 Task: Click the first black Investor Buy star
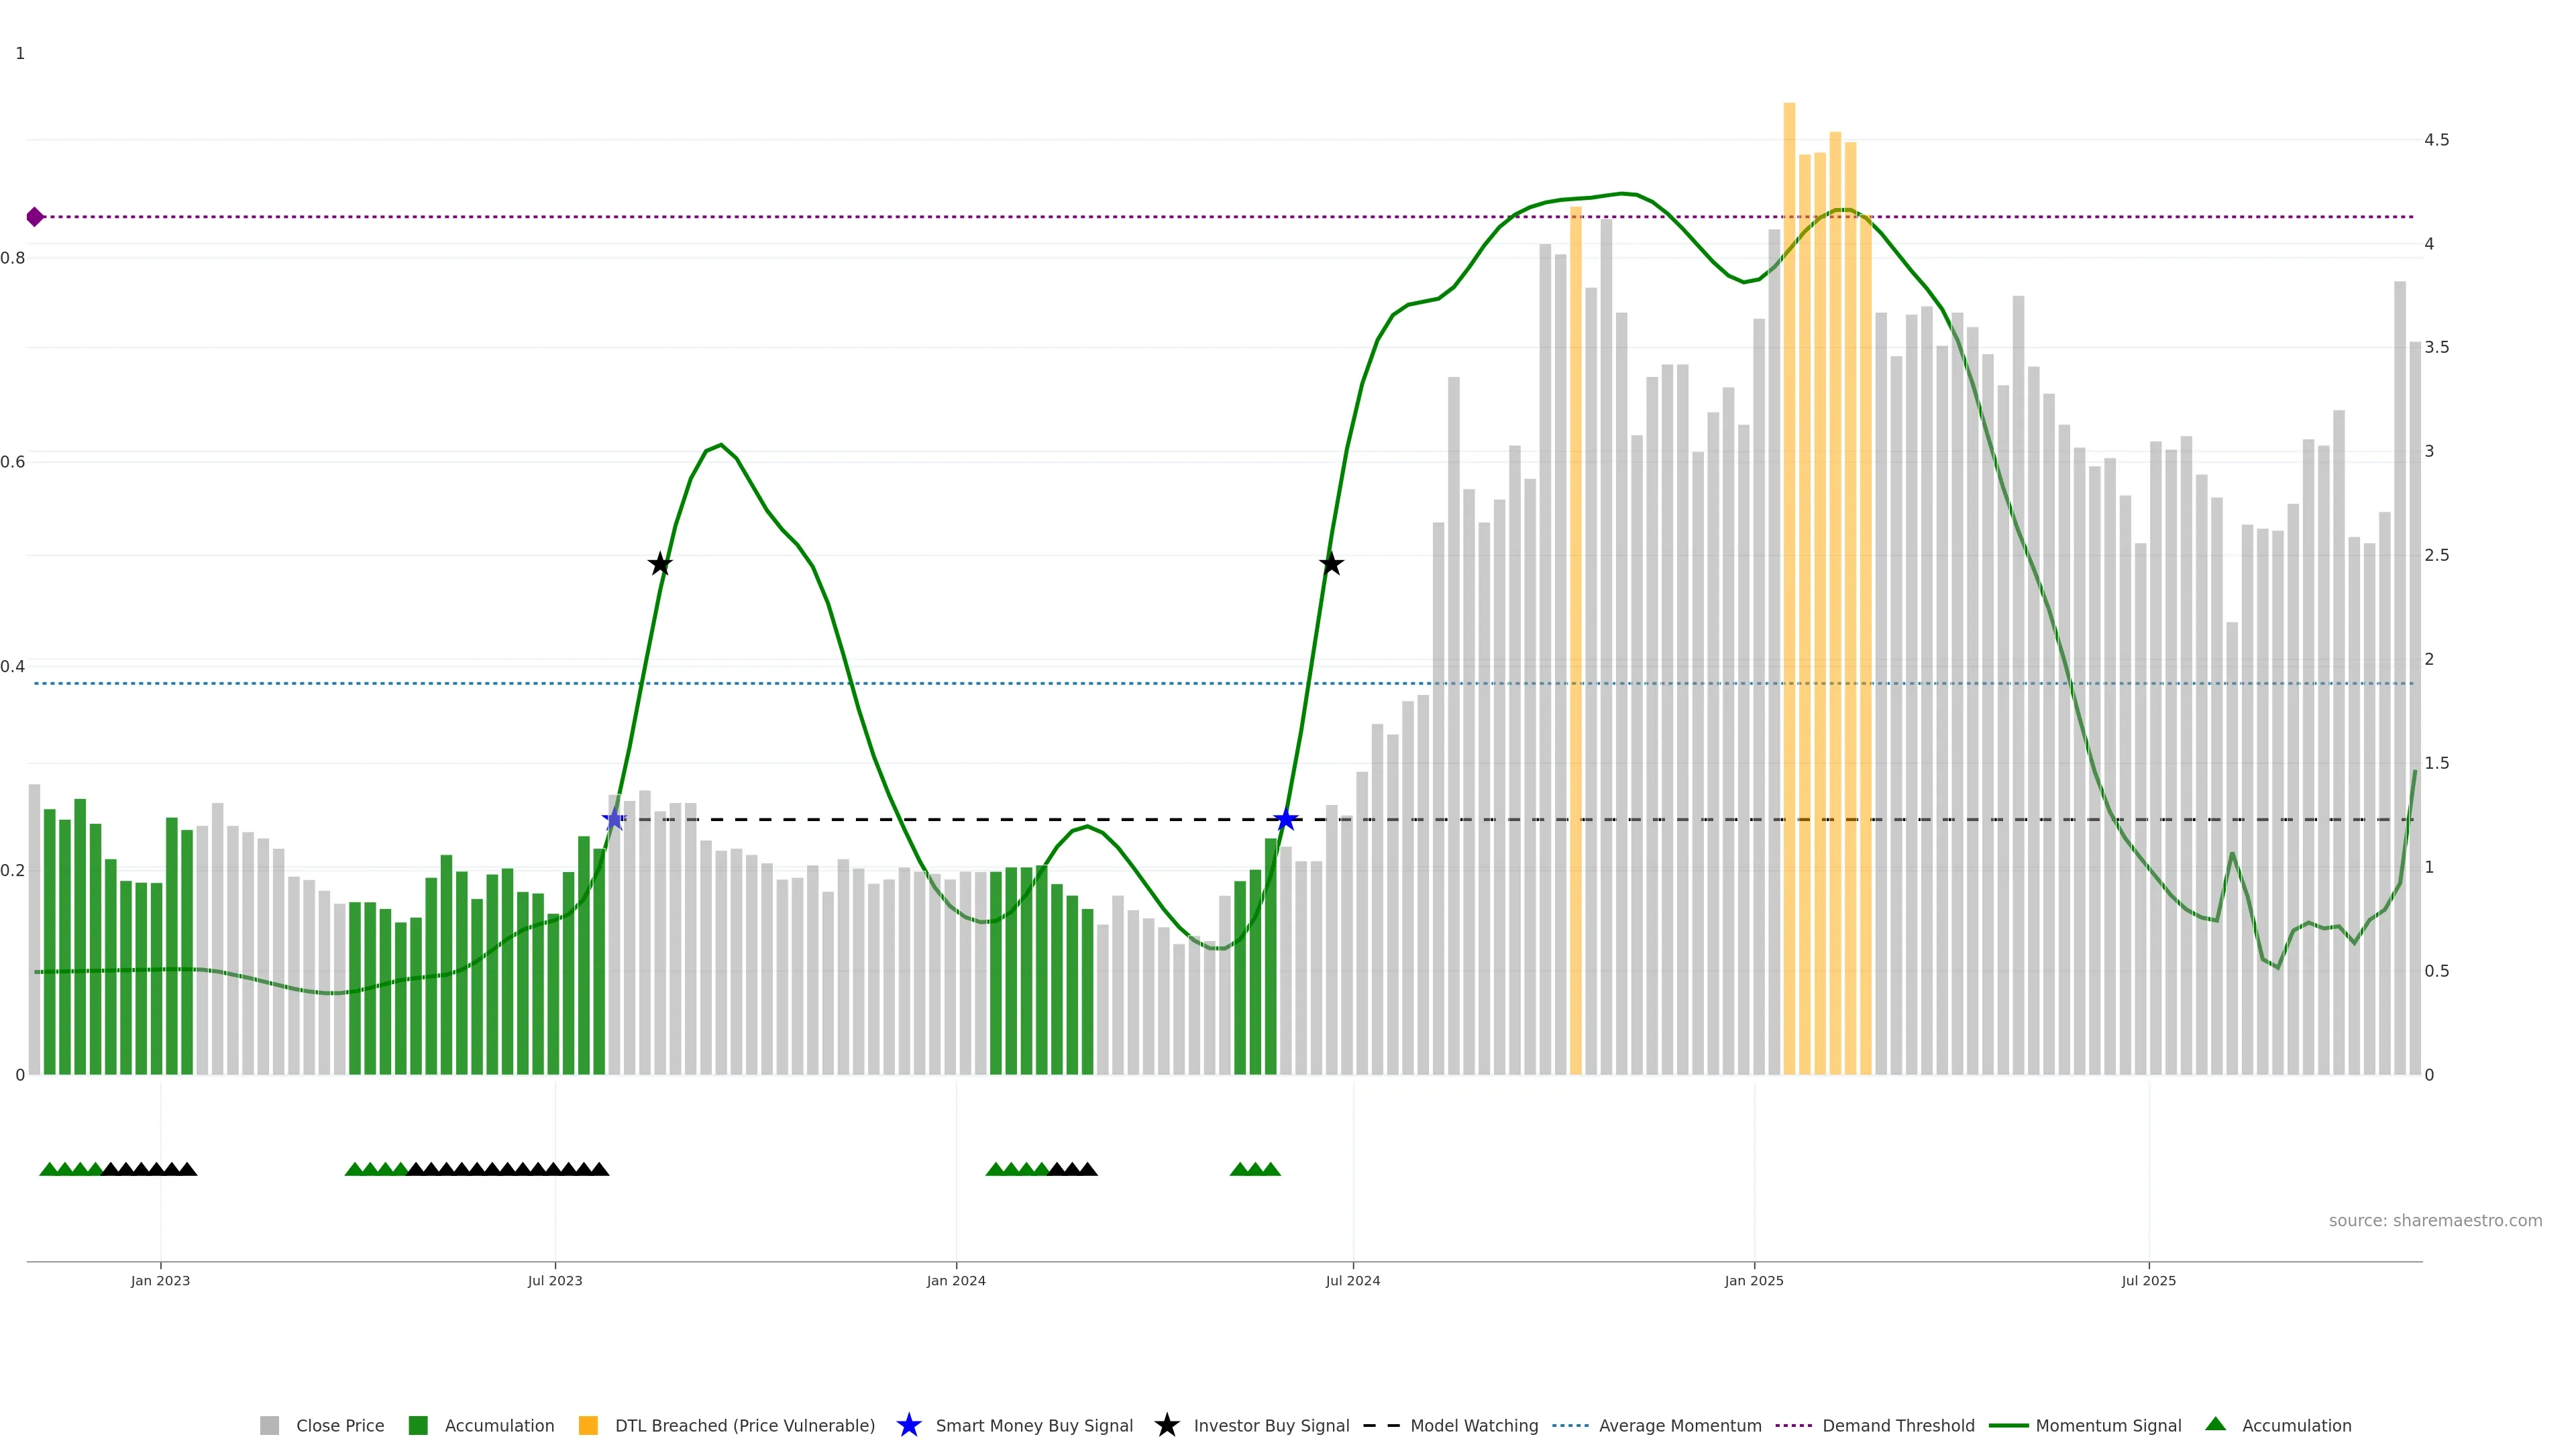coord(660,565)
